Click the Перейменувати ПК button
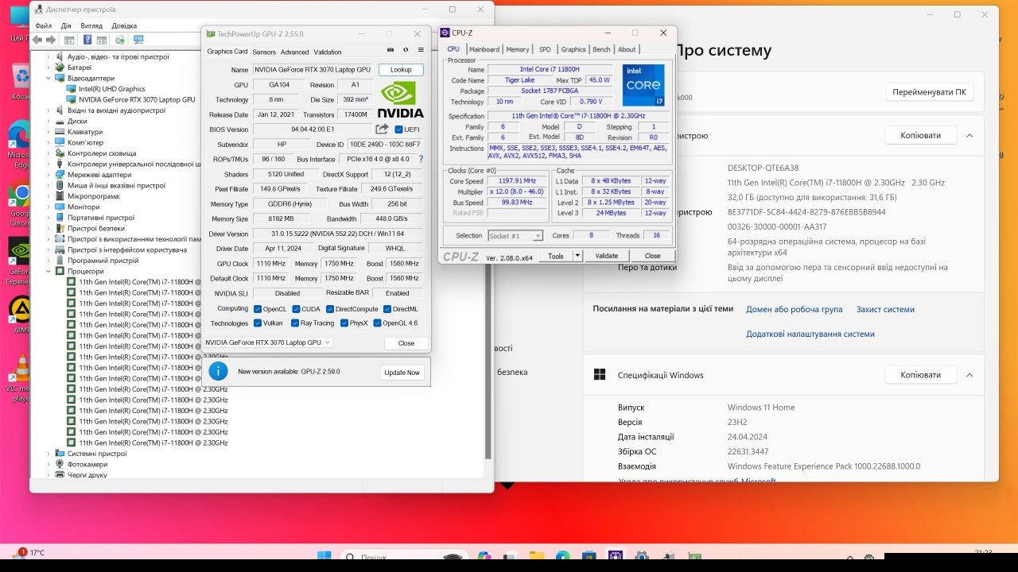 click(x=929, y=92)
